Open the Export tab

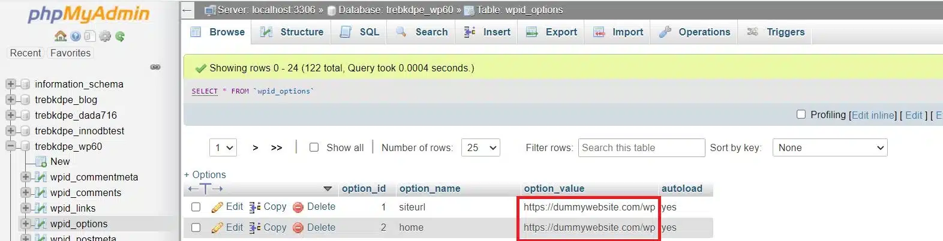tap(552, 32)
